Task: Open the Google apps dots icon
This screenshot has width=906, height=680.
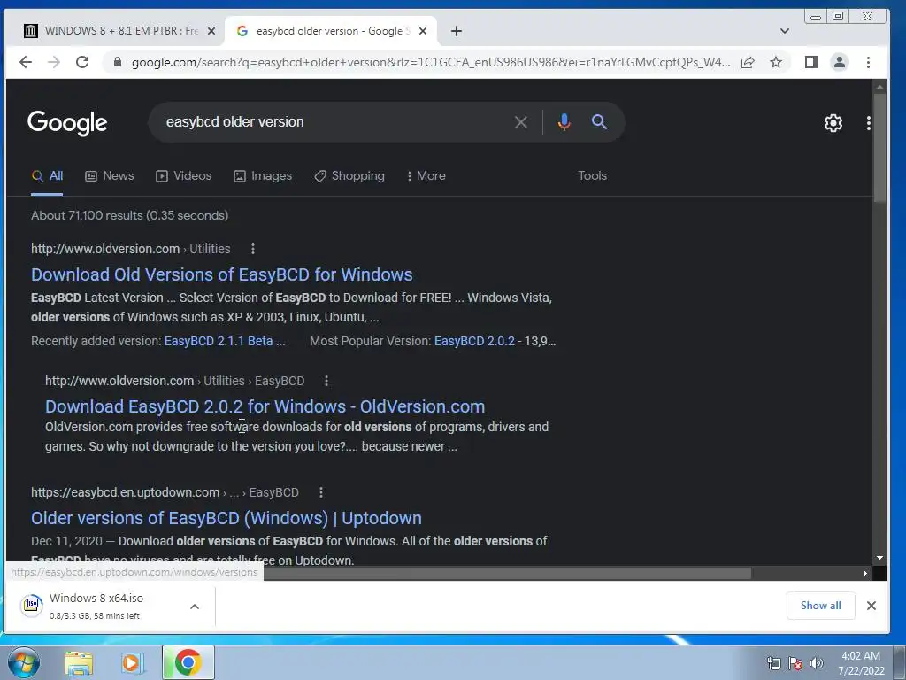Action: [868, 122]
